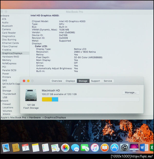This screenshot has width=154, height=159.
Task: Open the CleanMyMac iMac icon in the Dock
Action: [x=134, y=148]
